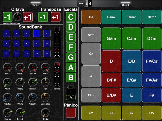This screenshot has width=162, height=121.
Task: Play the yellow Em chord pad
Action: pos(91,113)
